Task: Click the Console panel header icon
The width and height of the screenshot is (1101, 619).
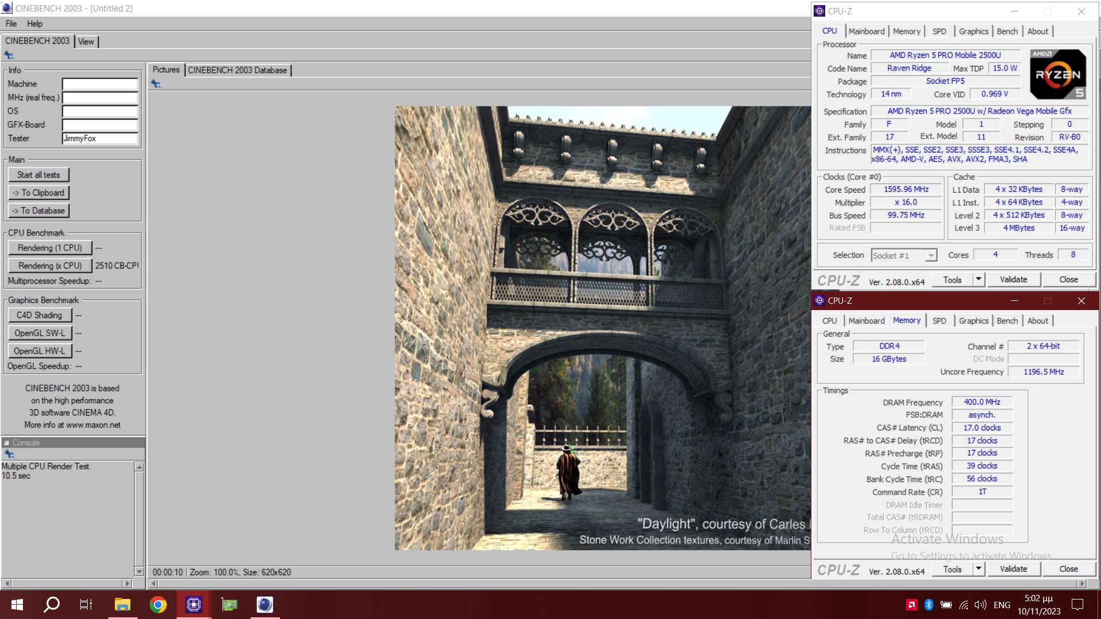Action: pos(6,442)
